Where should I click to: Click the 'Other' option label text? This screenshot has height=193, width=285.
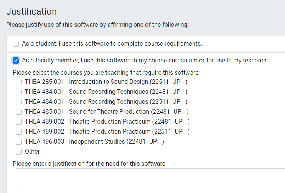[32, 152]
